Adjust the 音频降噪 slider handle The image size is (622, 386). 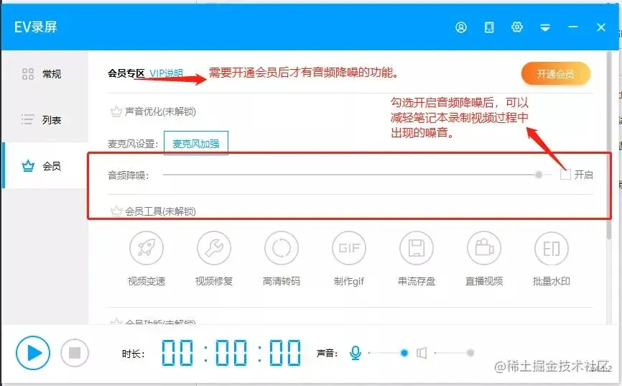pyautogui.click(x=539, y=175)
